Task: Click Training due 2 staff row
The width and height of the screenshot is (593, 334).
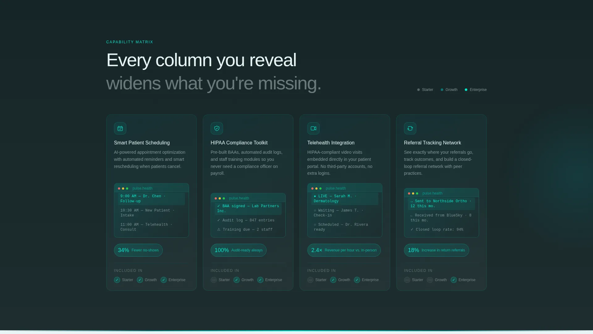Action: point(248,229)
